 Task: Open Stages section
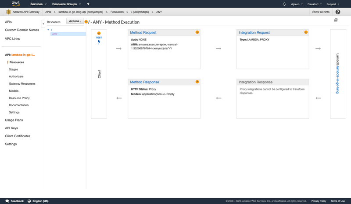(x=14, y=69)
